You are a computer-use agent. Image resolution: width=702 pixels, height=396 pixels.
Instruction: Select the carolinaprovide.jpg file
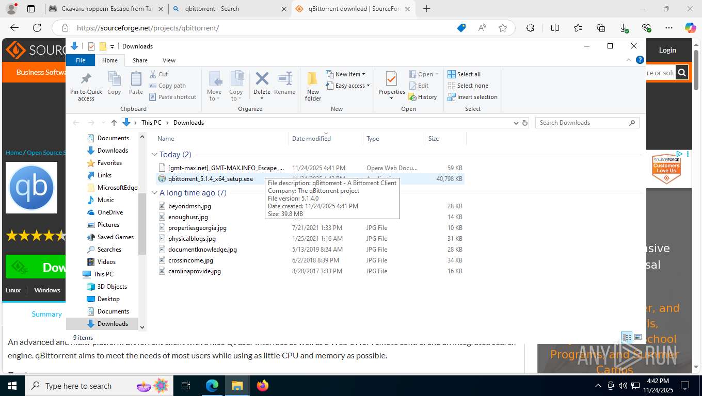click(x=195, y=271)
